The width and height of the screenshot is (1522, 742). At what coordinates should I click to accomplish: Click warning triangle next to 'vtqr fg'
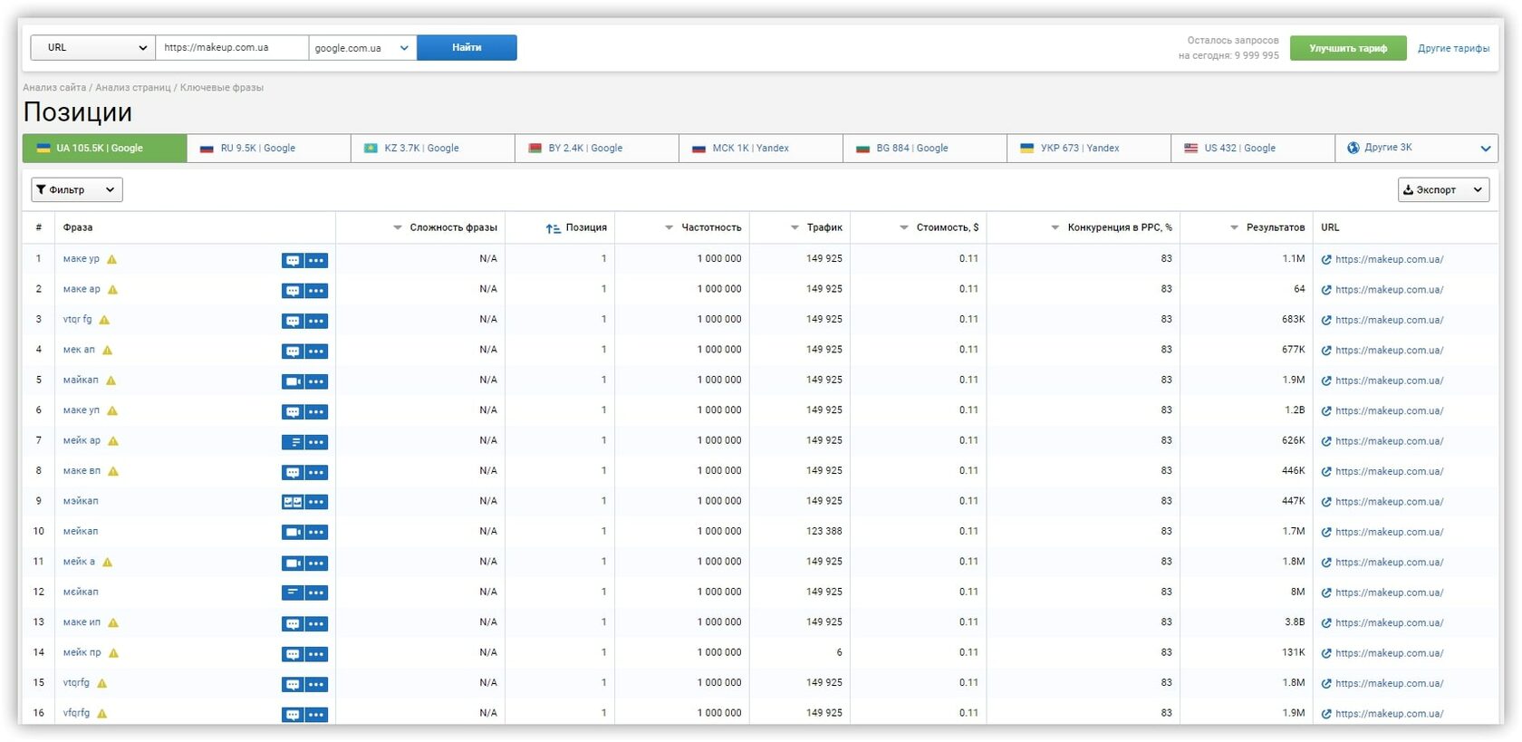[x=104, y=320]
